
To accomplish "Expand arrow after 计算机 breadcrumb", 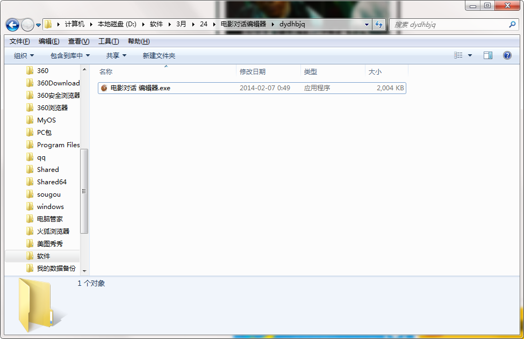I will 91,24.
